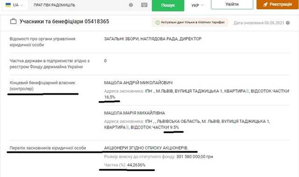Click the clock icon in paid tariffs notice
299x177 pixels.
157,22
